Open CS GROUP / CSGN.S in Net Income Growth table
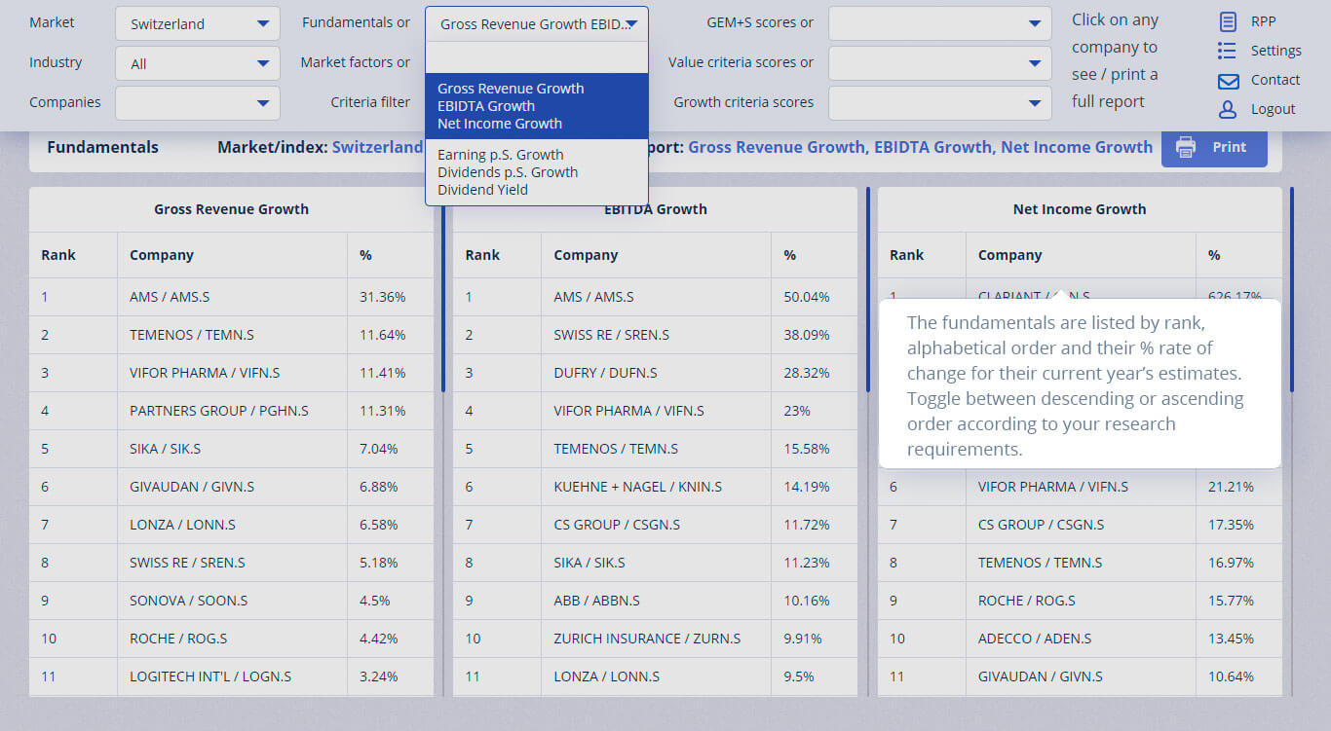This screenshot has height=731, width=1331. (x=1042, y=525)
